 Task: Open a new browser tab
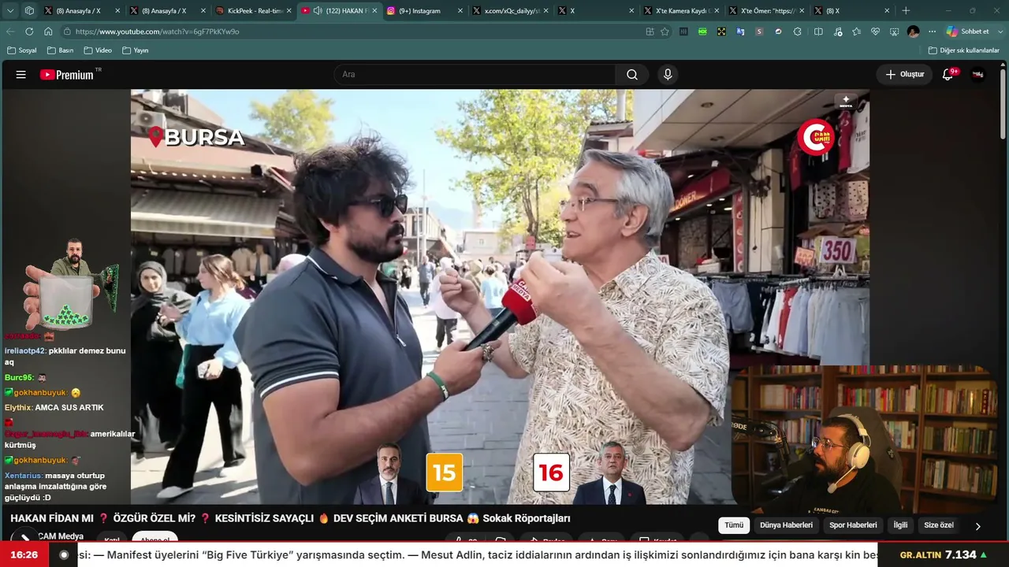906,11
